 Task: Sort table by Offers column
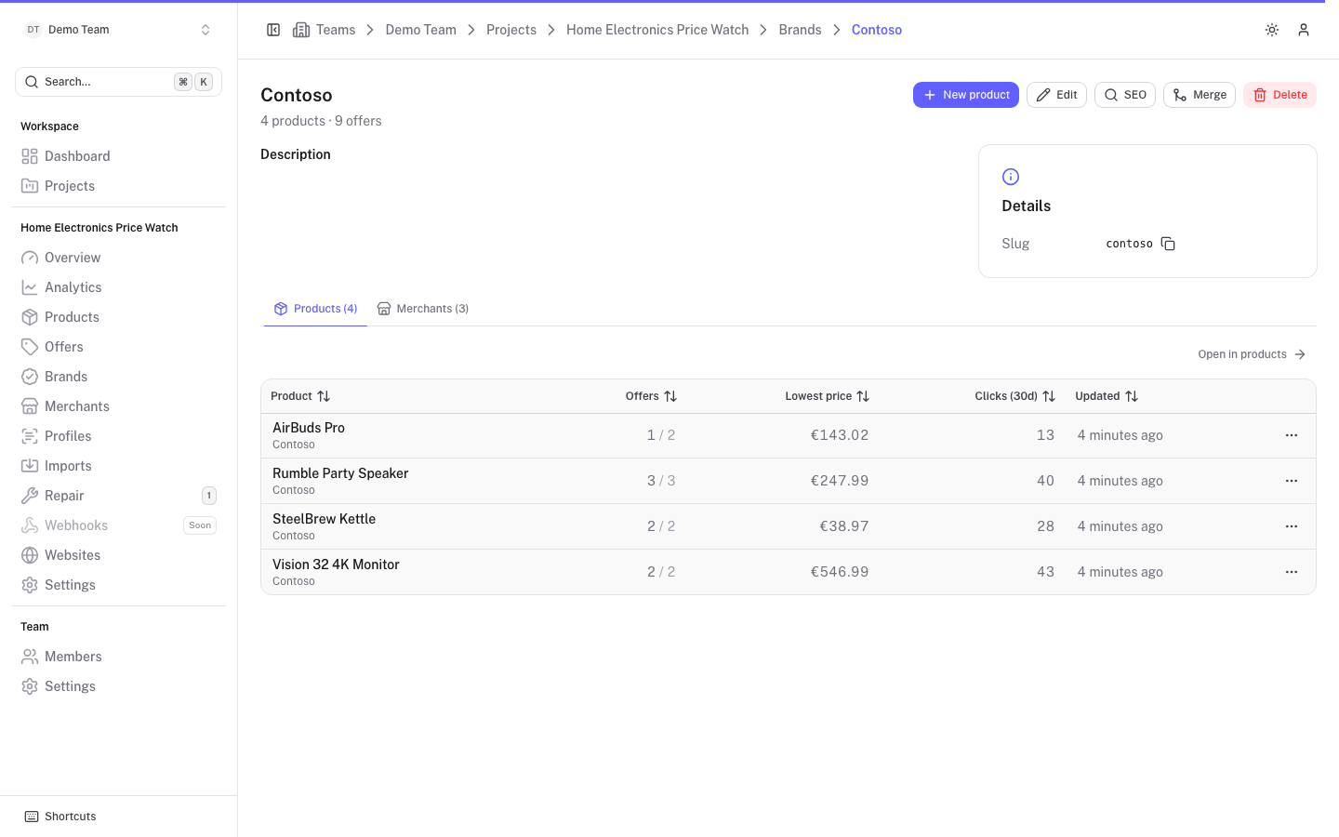(651, 396)
